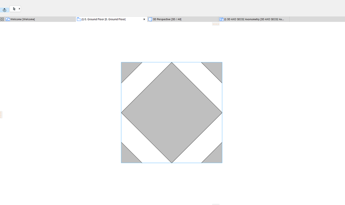Select the top-left gray corner triangle
The height and width of the screenshot is (205, 345).
coord(128,69)
